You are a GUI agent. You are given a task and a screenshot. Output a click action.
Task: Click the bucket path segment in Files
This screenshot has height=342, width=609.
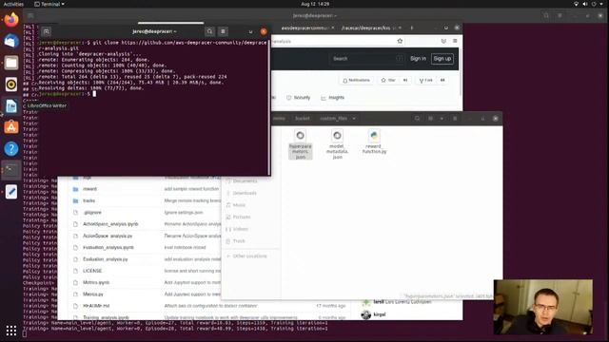click(x=303, y=118)
